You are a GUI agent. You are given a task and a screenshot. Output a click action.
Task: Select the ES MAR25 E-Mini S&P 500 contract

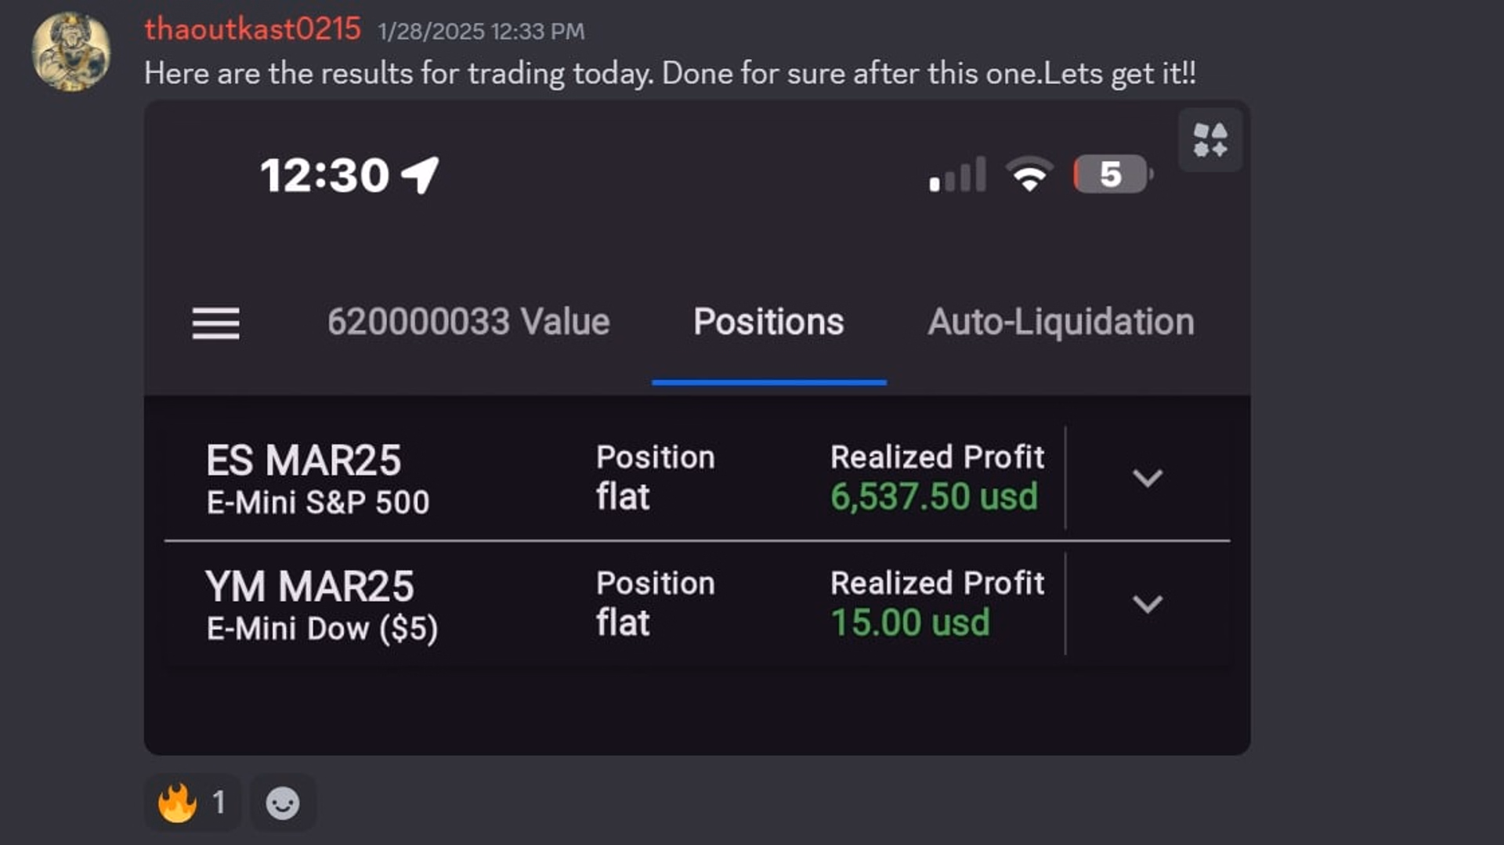[318, 478]
